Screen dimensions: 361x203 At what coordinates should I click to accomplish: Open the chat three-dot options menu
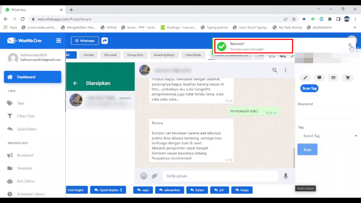[x=285, y=70]
